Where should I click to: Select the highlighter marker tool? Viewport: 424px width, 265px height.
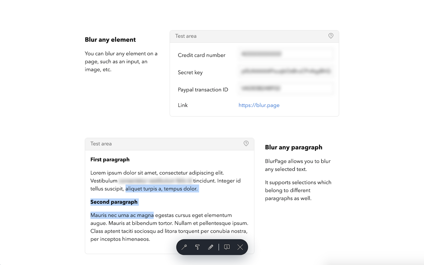(x=210, y=247)
